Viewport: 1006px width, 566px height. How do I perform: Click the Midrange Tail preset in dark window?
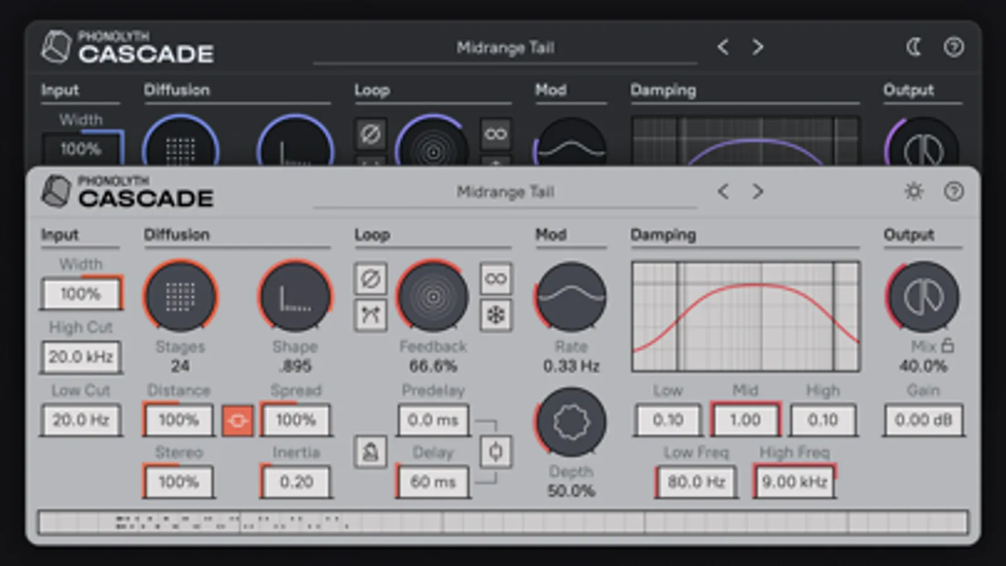tap(505, 48)
